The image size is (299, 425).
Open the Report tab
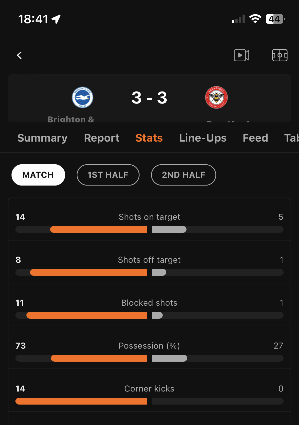tap(102, 138)
